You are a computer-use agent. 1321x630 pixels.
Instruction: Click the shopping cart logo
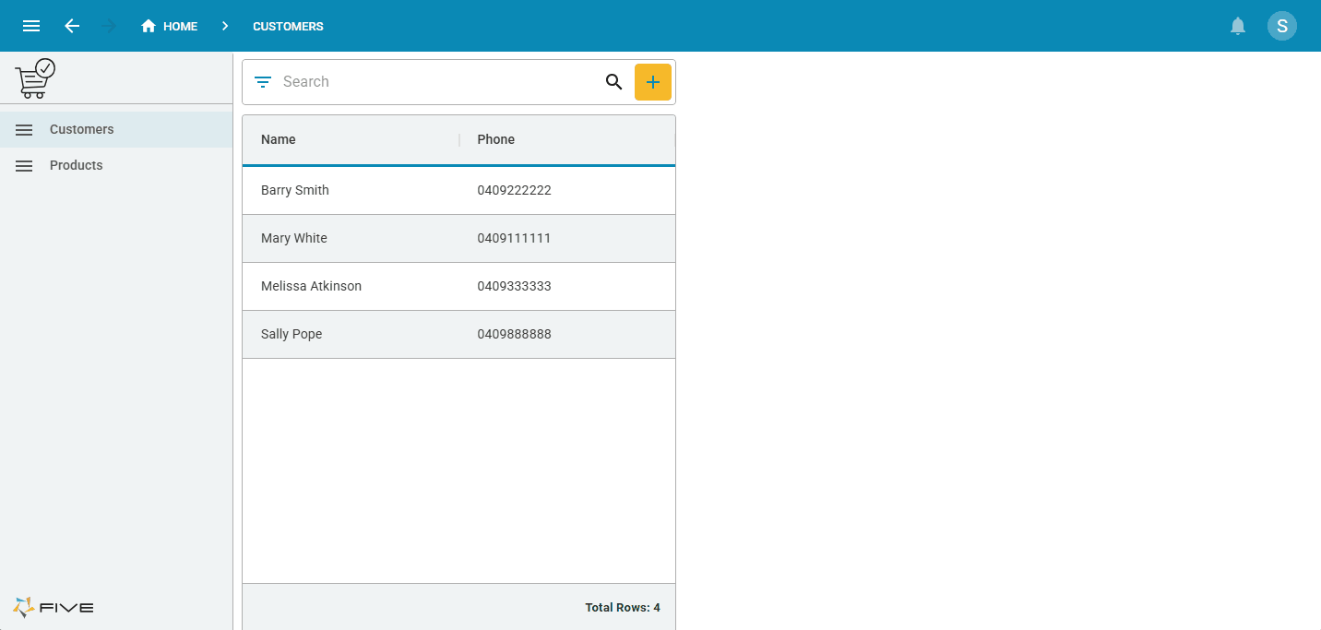pos(35,78)
